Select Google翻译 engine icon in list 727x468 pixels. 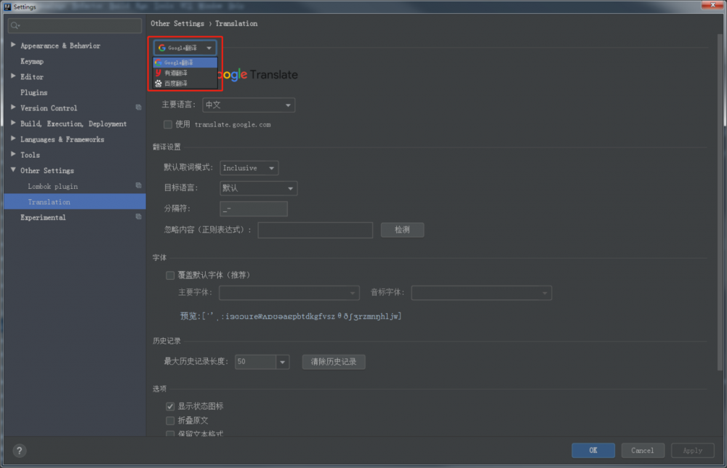pyautogui.click(x=158, y=62)
